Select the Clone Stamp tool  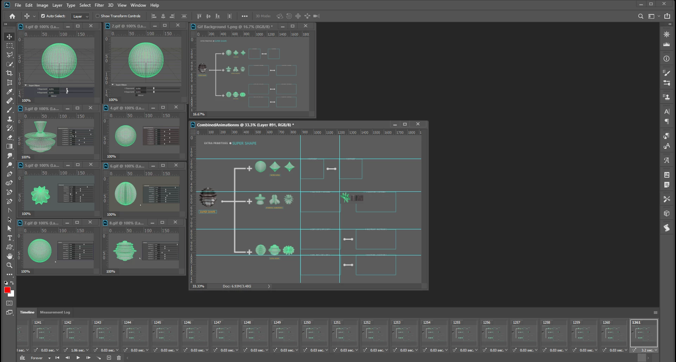click(x=10, y=119)
